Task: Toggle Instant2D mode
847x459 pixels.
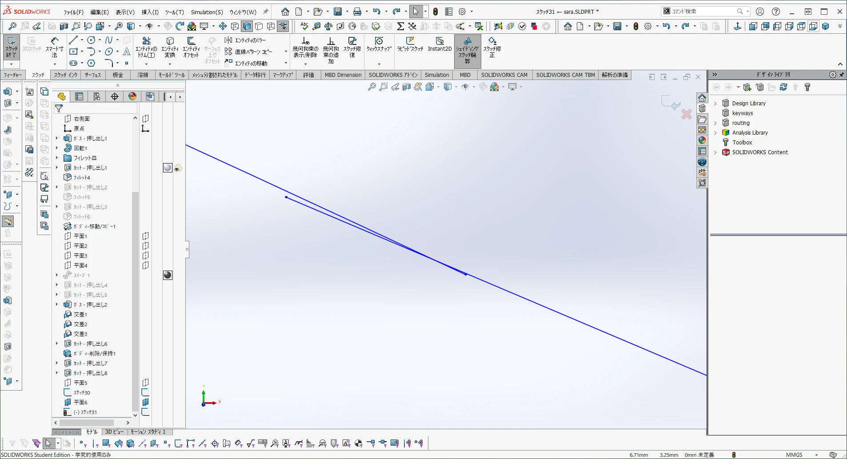Action: pyautogui.click(x=439, y=44)
